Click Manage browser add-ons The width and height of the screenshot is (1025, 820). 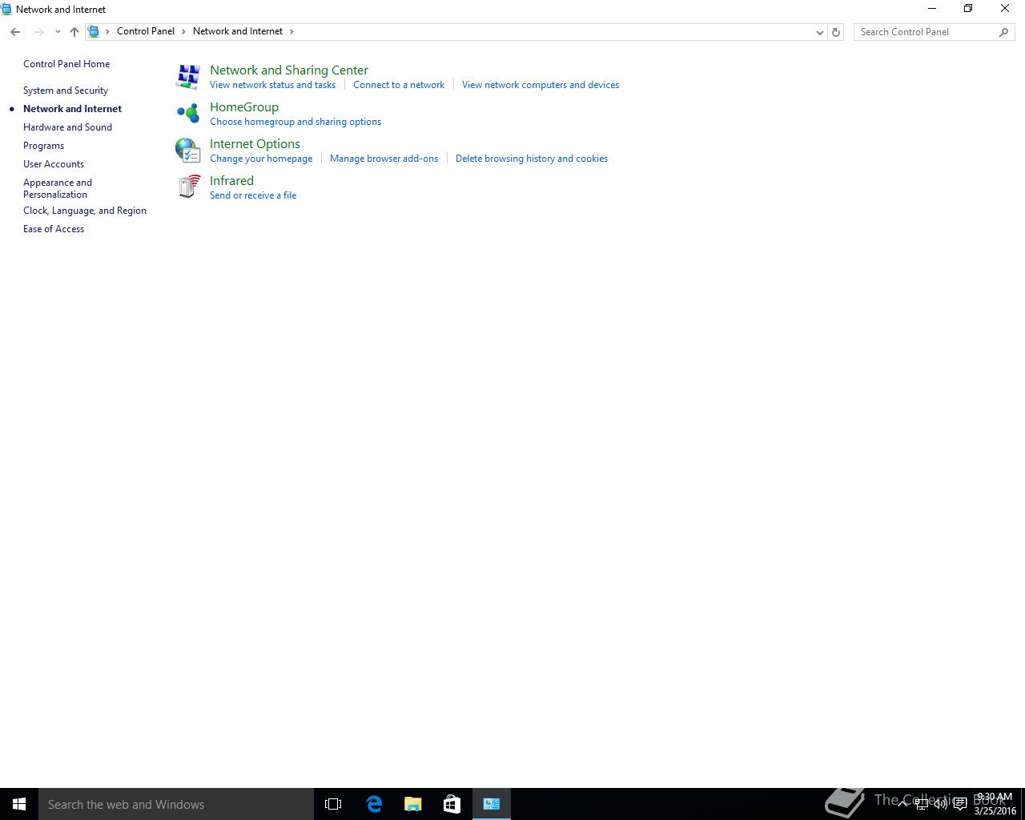click(384, 159)
